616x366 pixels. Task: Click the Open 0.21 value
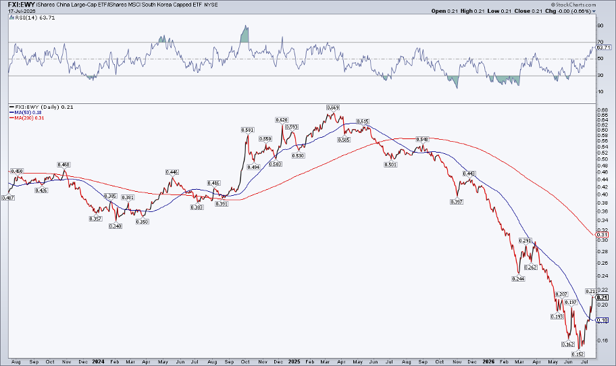pos(444,11)
